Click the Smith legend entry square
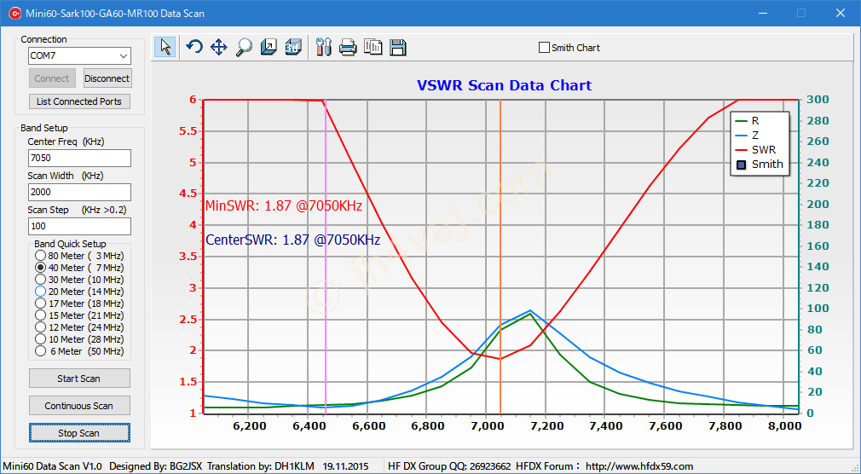861x474 pixels. pyautogui.click(x=742, y=165)
